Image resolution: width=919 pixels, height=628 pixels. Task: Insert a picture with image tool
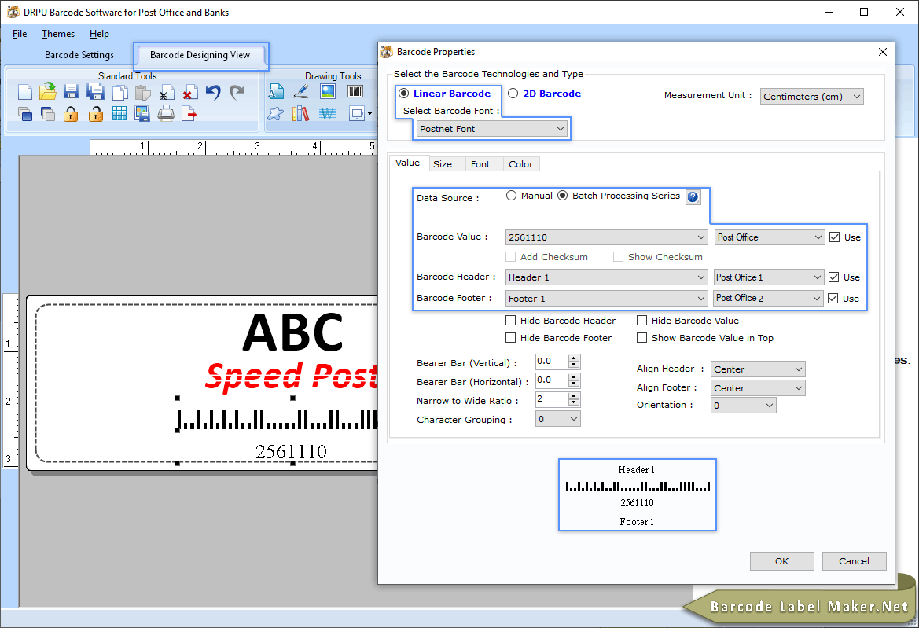click(328, 91)
